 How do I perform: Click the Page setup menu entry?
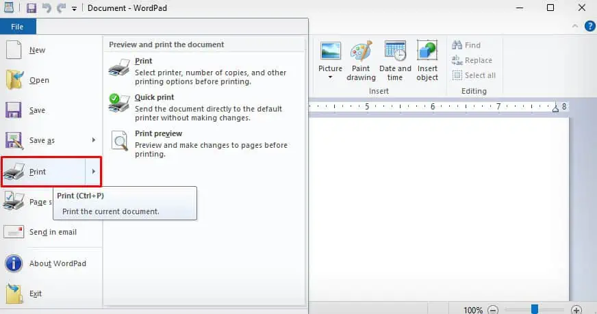coord(27,202)
